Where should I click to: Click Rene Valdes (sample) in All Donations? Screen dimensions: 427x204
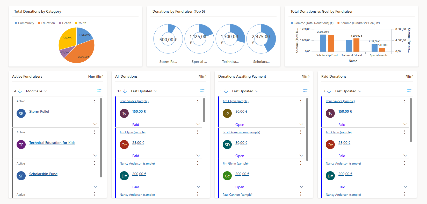134,101
